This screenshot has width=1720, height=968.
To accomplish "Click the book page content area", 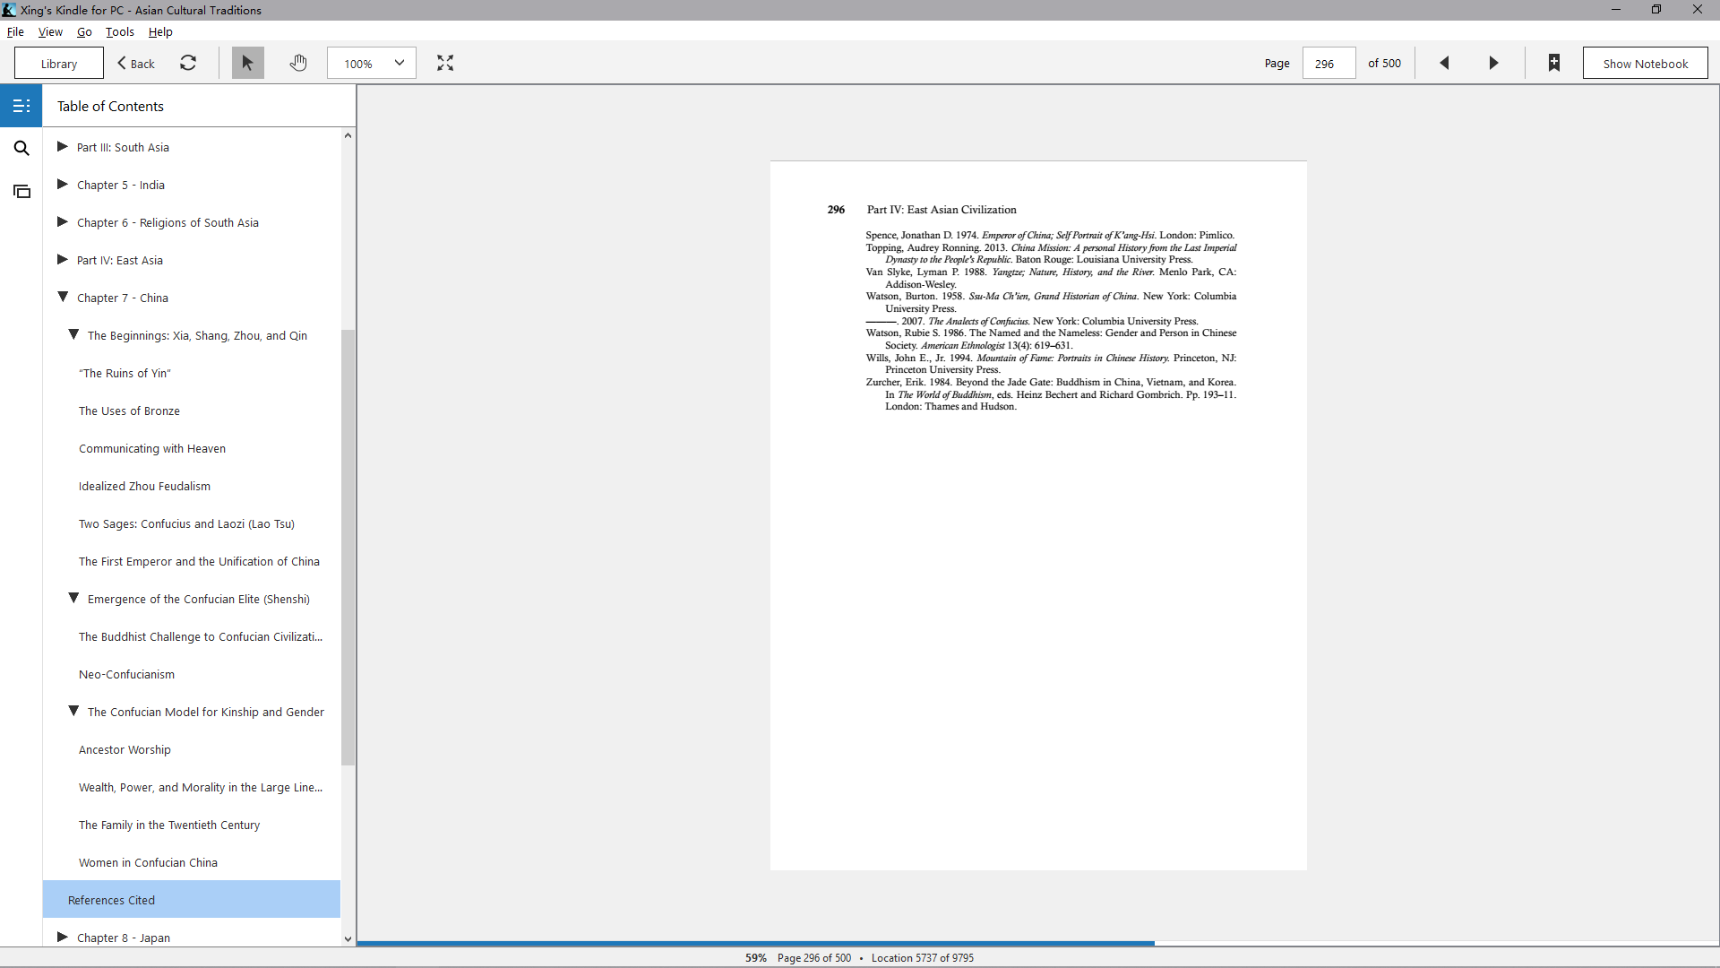I will [x=1038, y=515].
